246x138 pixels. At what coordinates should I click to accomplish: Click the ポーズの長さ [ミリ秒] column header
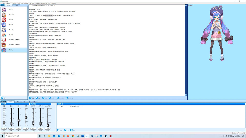pos(75,106)
